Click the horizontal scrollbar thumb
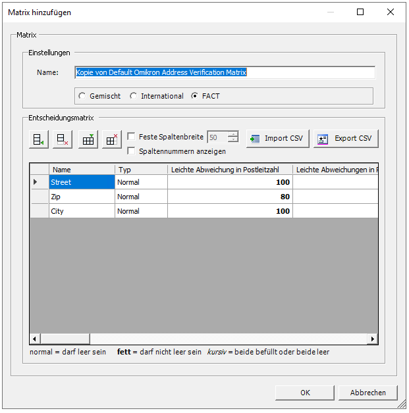409x413 pixels. point(65,339)
